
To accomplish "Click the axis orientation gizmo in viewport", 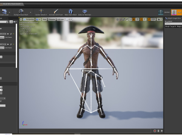I will [24, 124].
